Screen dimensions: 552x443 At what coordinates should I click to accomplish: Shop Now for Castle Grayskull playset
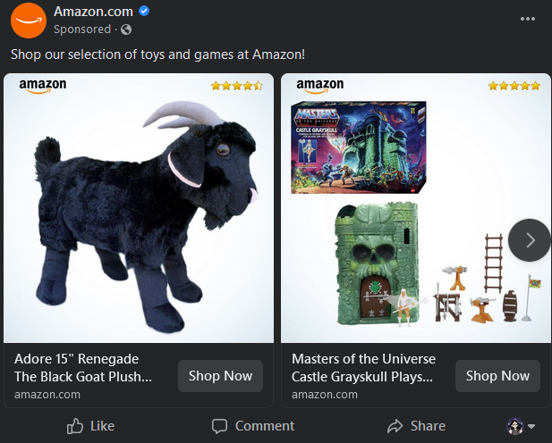coord(497,376)
